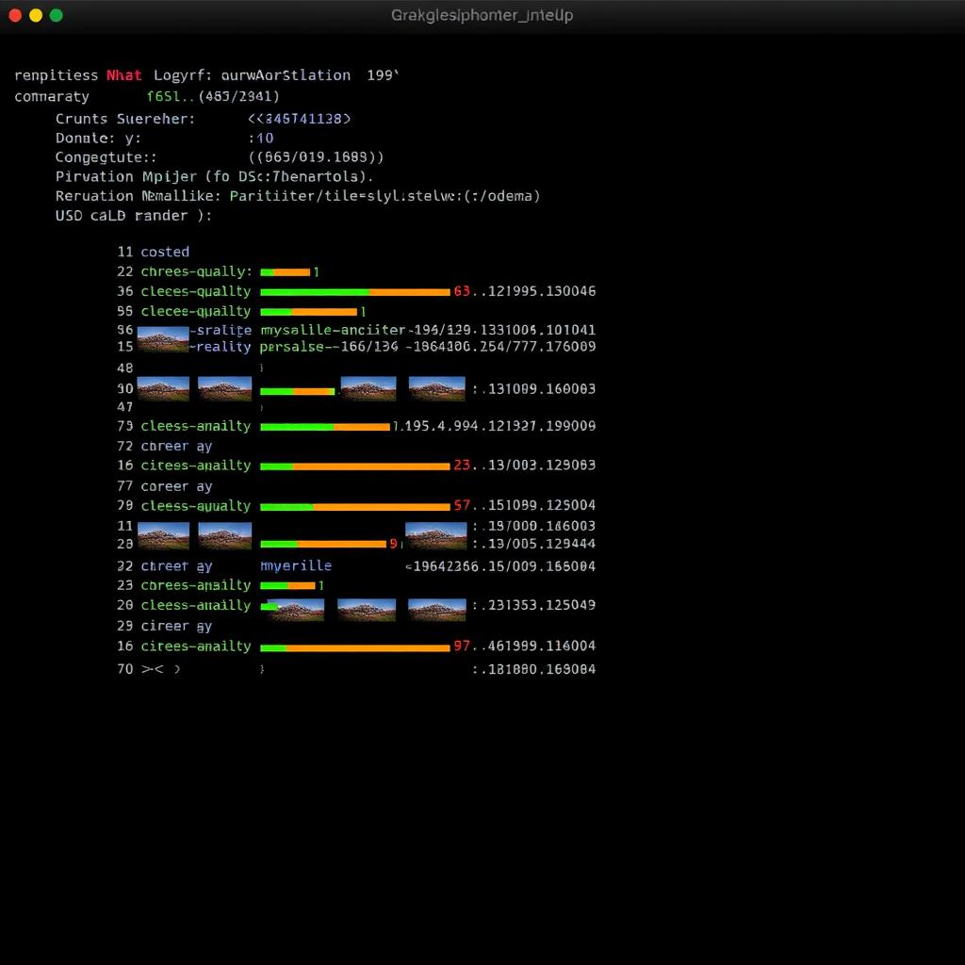Screen dimensions: 965x965
Task: Click the progress bar ending with red 97
Action: click(x=354, y=647)
